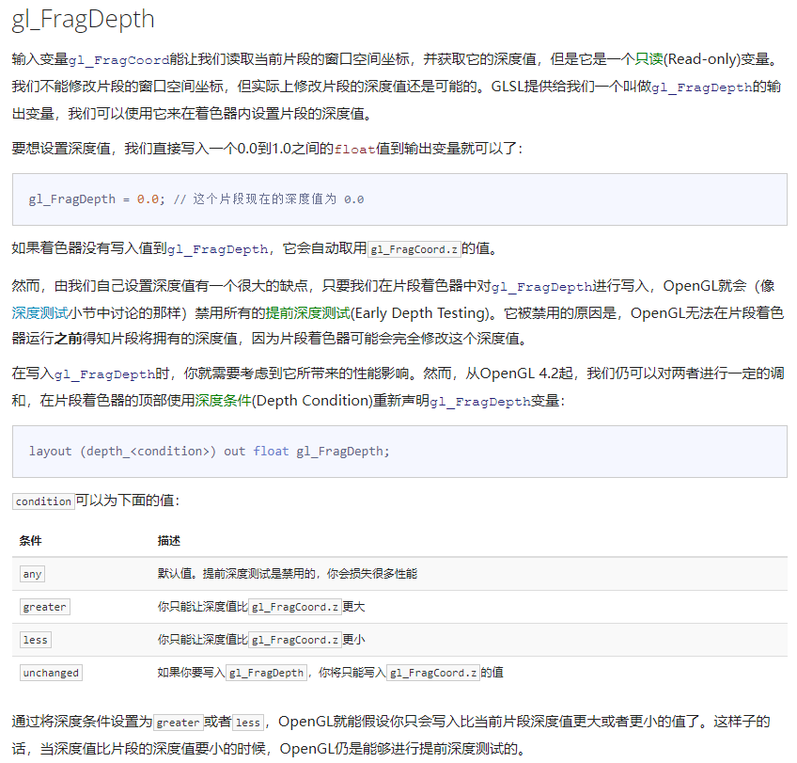Click greater code in the last paragraph
Screen dimensions: 797x763
(x=179, y=722)
